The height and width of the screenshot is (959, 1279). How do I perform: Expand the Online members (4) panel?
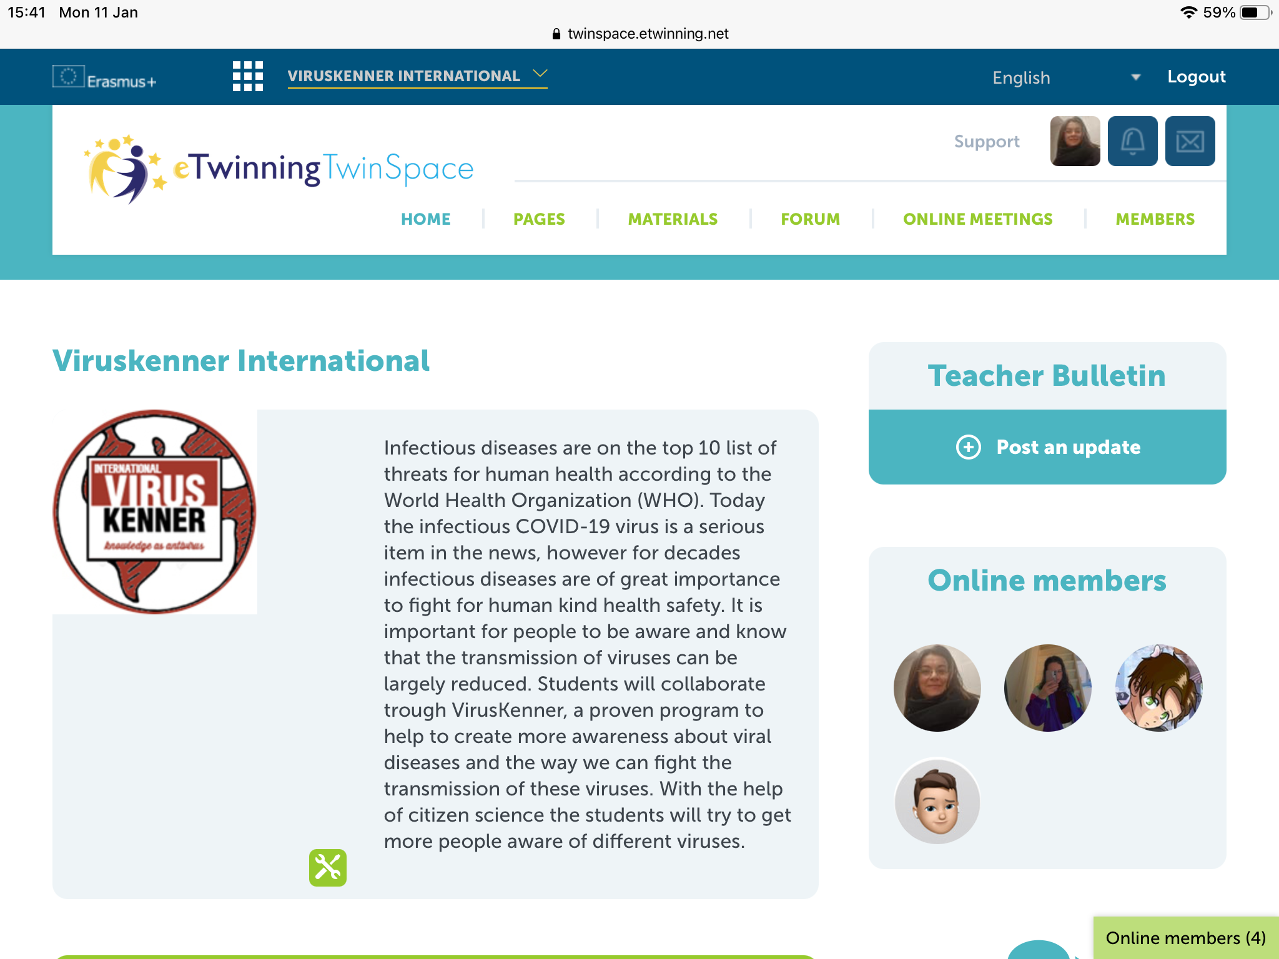pos(1185,938)
